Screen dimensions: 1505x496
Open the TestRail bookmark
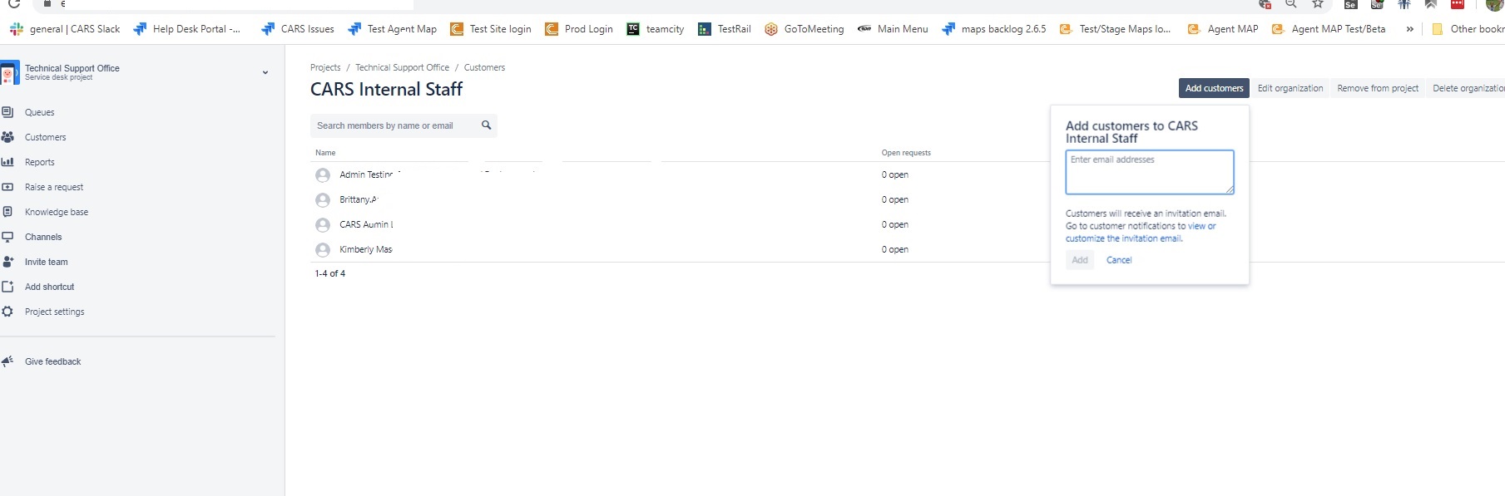click(x=725, y=29)
